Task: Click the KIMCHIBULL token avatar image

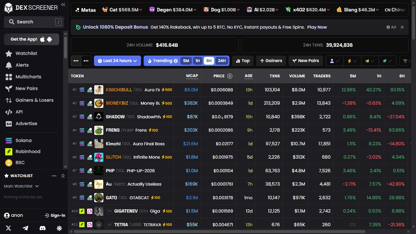Action: (99, 90)
